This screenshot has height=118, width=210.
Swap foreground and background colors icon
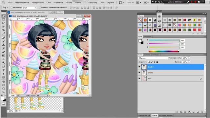point(5,95)
